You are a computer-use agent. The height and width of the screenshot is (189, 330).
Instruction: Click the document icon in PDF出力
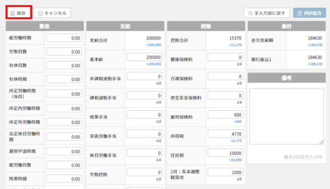[300, 13]
